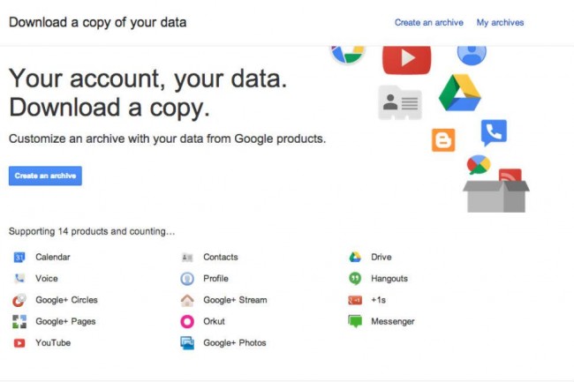Image resolution: width=574 pixels, height=382 pixels.
Task: Click the Messenger green chat icon
Action: [354, 321]
